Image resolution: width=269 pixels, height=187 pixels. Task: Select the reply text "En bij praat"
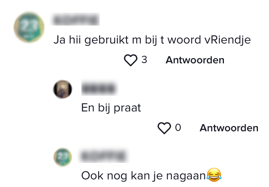pos(111,108)
